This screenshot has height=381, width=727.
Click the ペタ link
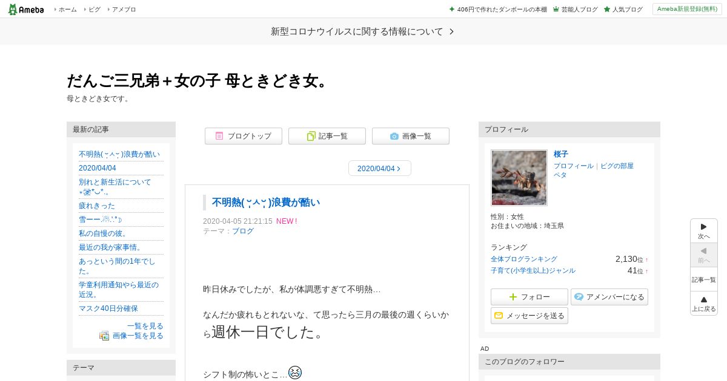tap(560, 175)
